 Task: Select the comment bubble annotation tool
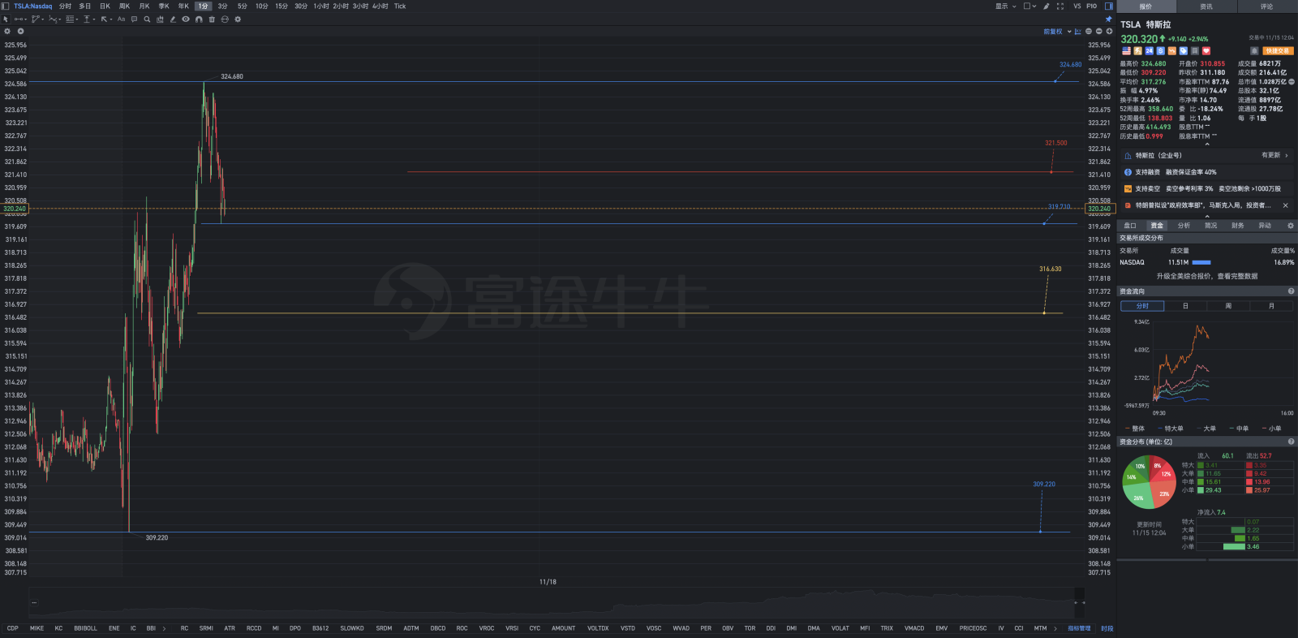[134, 19]
